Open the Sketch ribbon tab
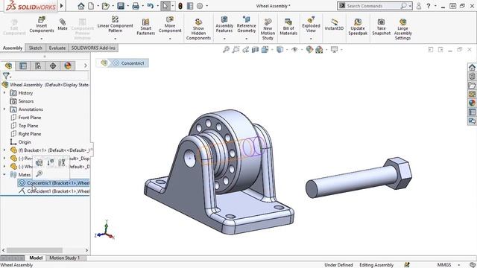Image resolution: width=477 pixels, height=268 pixels. [35, 48]
